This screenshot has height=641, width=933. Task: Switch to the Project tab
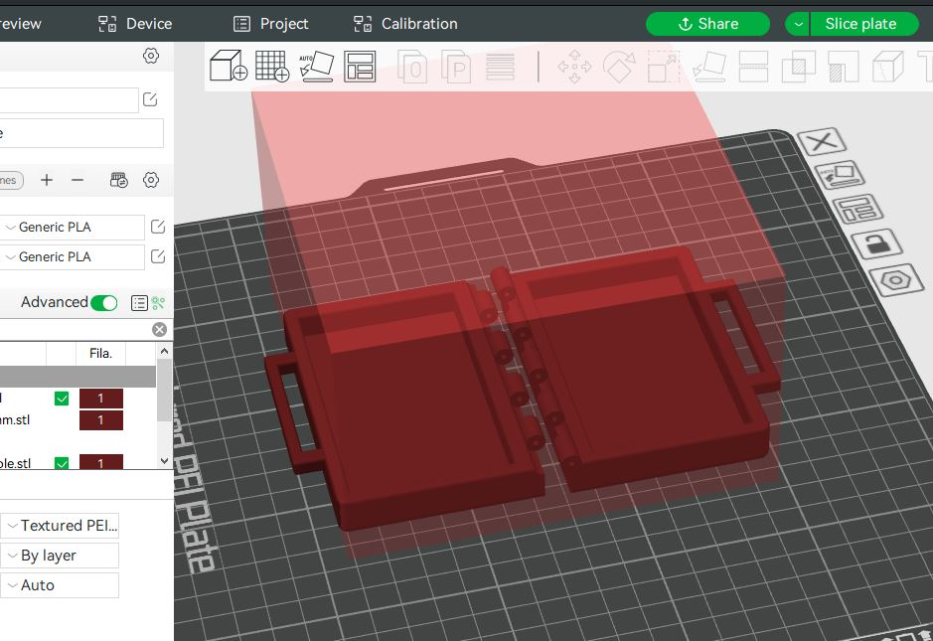(270, 24)
